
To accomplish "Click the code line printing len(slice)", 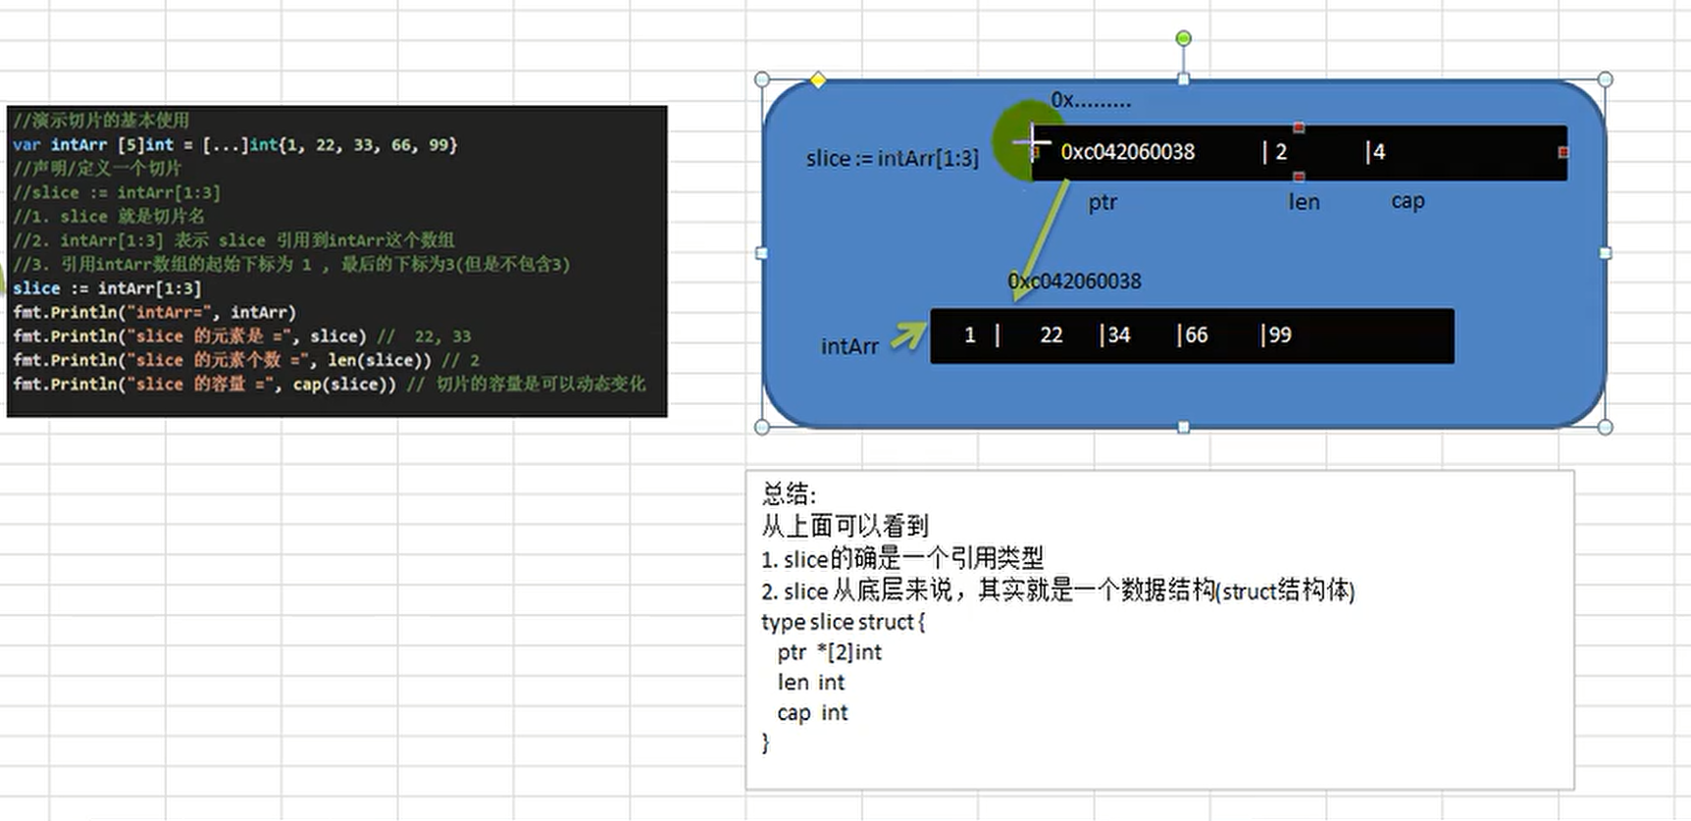I will (246, 360).
